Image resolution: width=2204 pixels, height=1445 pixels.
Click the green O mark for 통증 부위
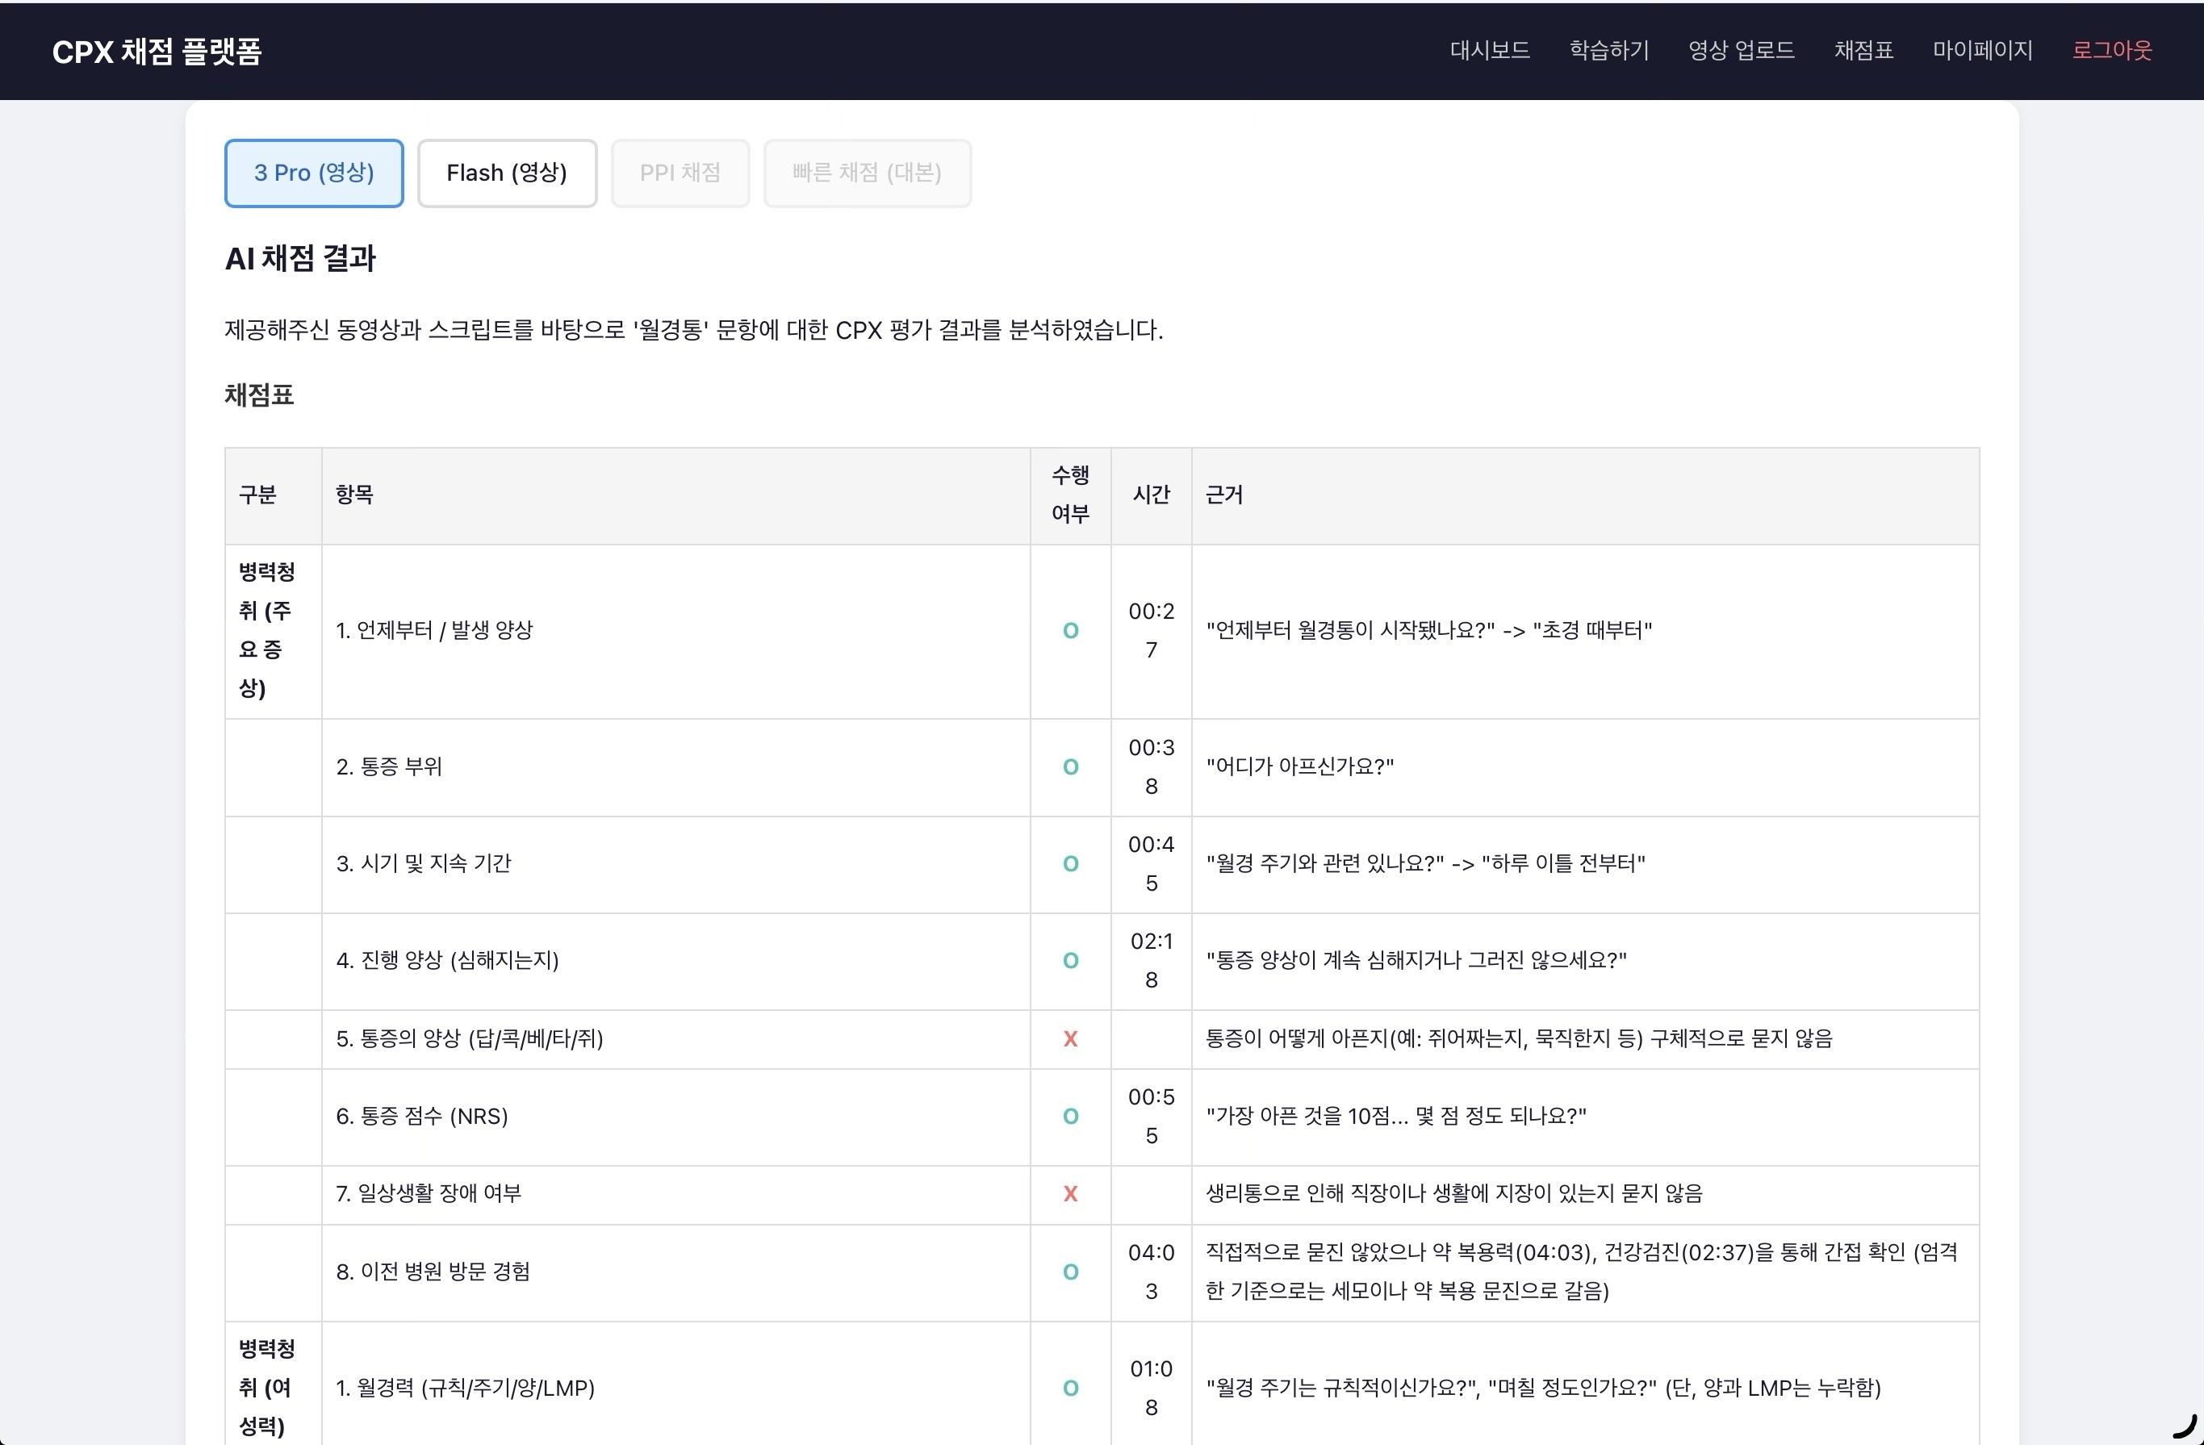[x=1070, y=767]
